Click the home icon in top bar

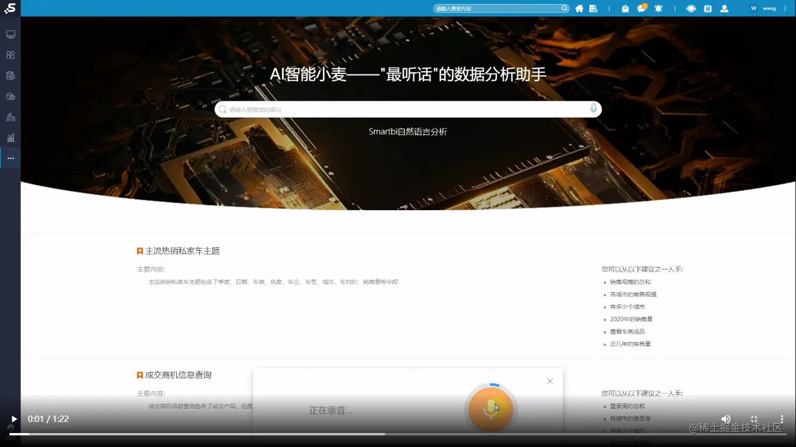pyautogui.click(x=580, y=9)
